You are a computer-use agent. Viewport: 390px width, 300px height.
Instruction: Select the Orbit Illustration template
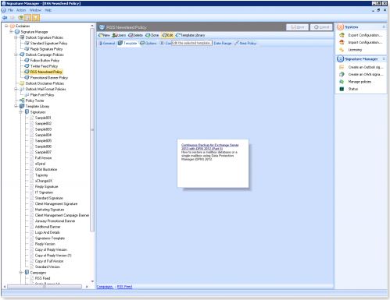(x=46, y=169)
